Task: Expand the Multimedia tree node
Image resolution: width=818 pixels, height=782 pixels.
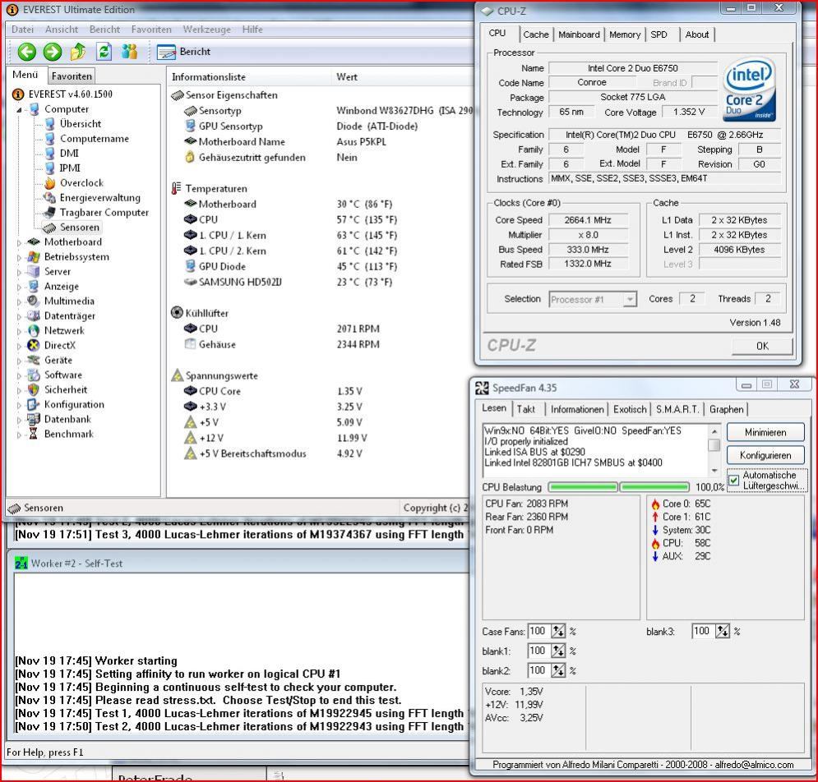Action: 19,301
